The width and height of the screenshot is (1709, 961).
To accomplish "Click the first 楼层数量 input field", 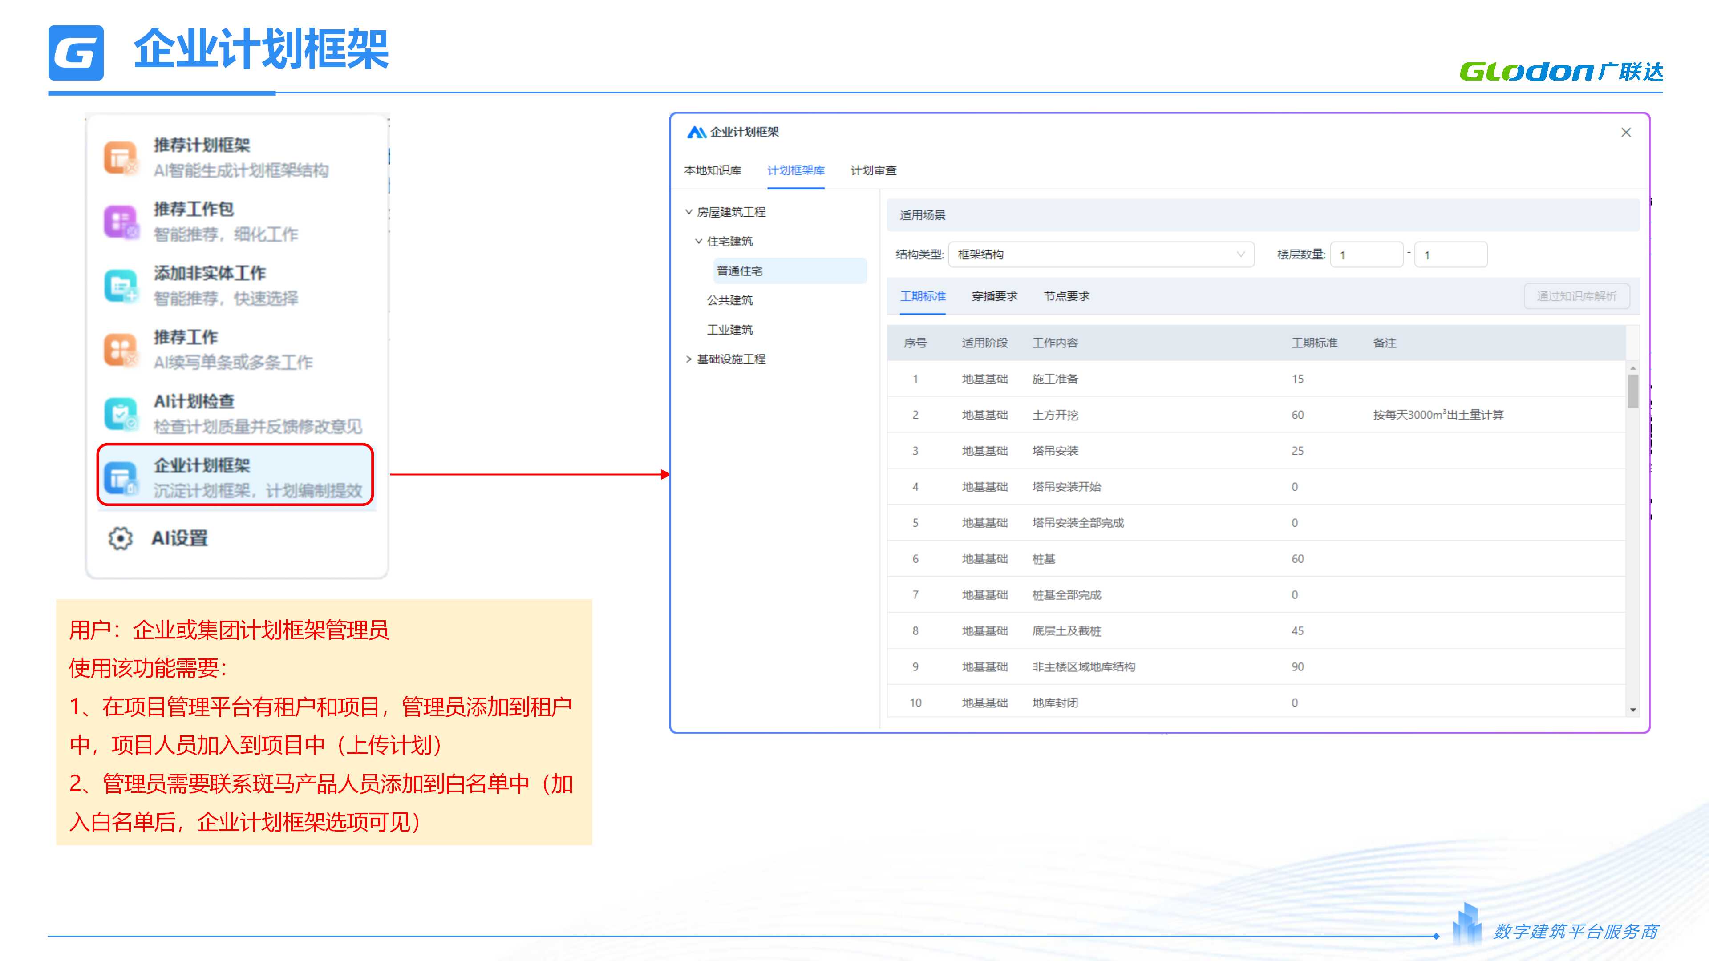I will coord(1366,254).
